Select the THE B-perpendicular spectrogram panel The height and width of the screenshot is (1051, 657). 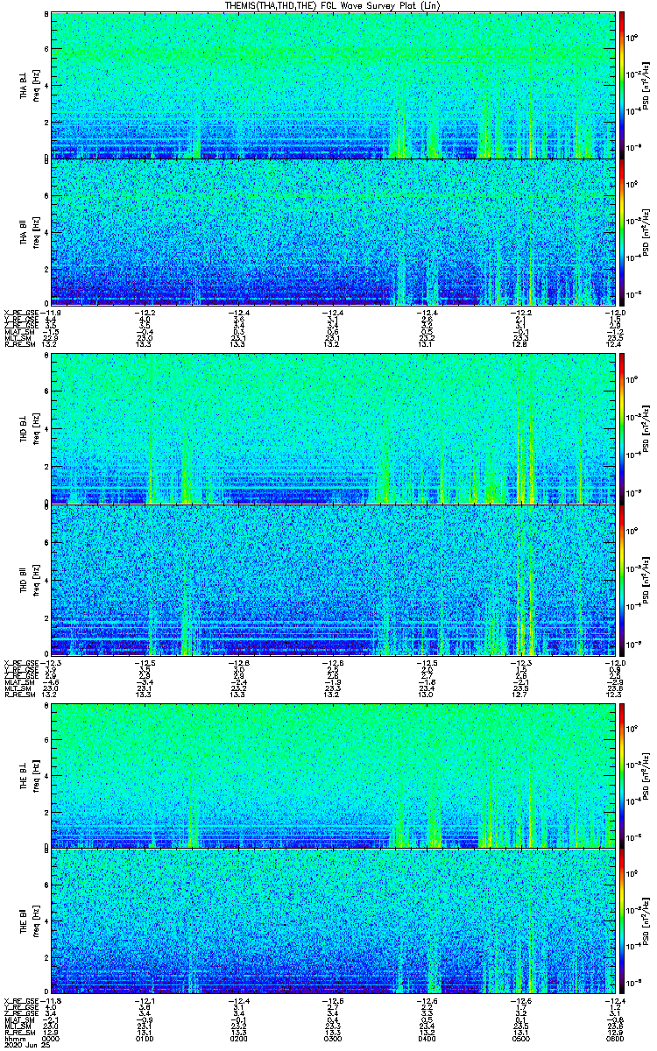point(334,774)
